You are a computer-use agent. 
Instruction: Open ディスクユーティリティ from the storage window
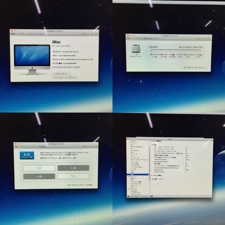(x=195, y=68)
